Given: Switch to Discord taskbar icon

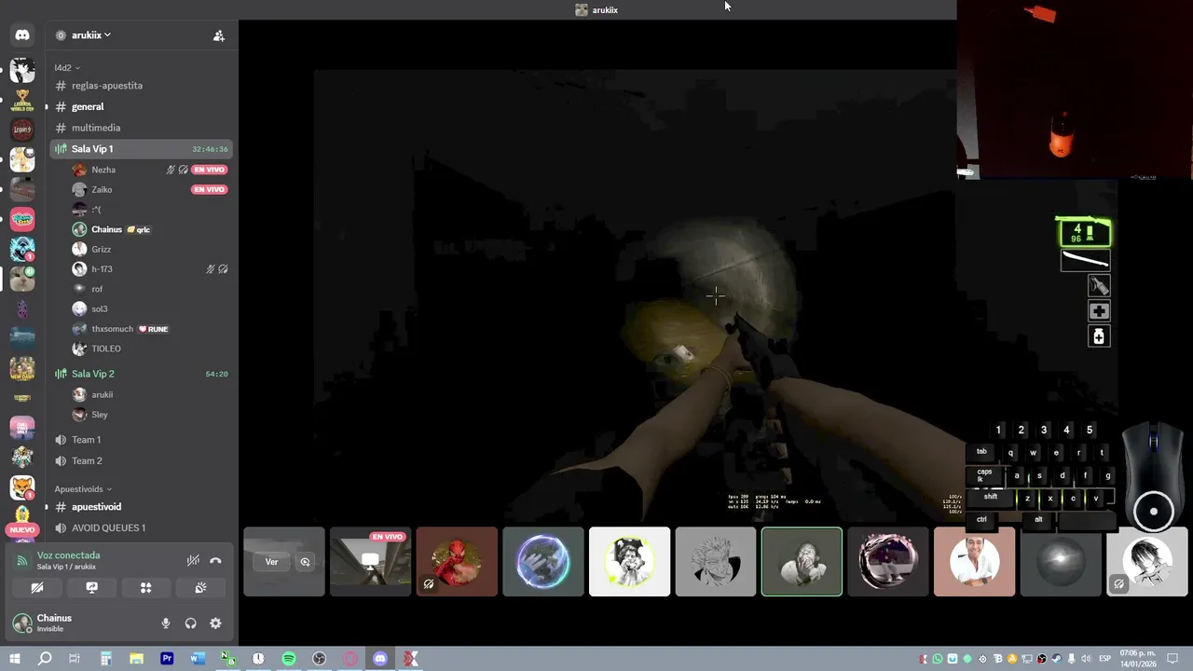Looking at the screenshot, I should coord(380,659).
